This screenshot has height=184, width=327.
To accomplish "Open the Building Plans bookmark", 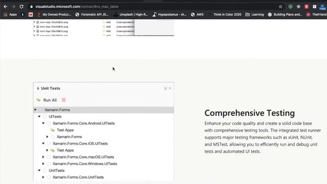I will click(x=285, y=15).
